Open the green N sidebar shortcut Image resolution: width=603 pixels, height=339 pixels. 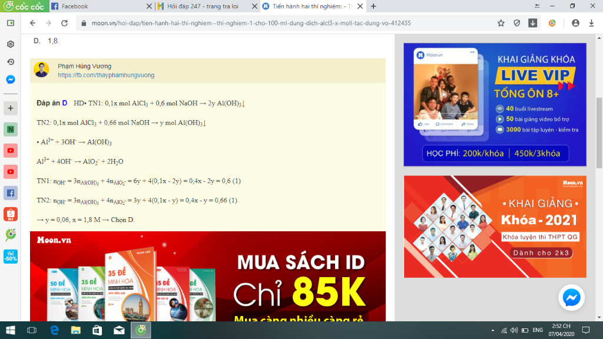click(11, 129)
